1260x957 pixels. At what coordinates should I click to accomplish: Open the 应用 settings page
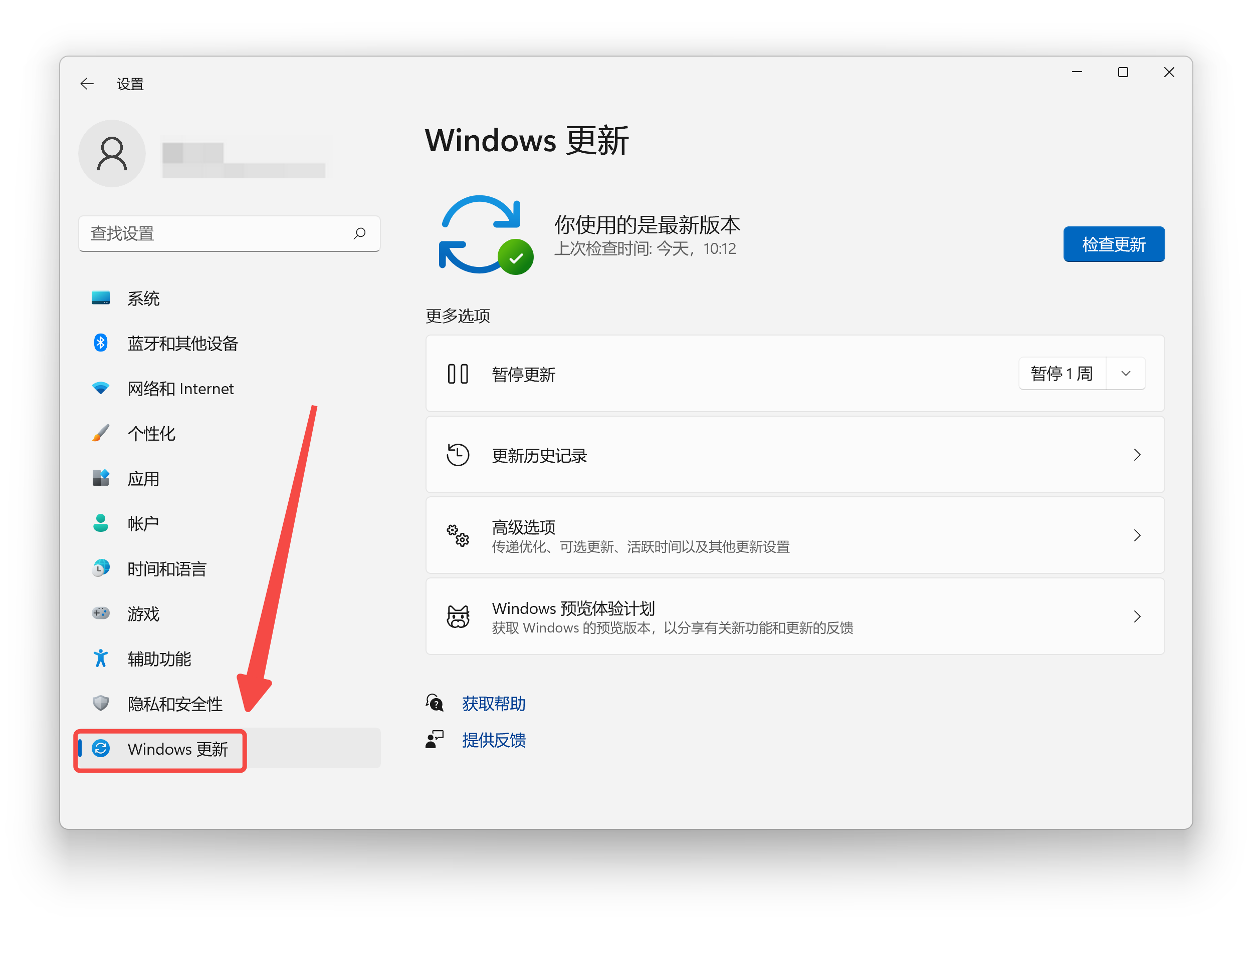(229, 479)
